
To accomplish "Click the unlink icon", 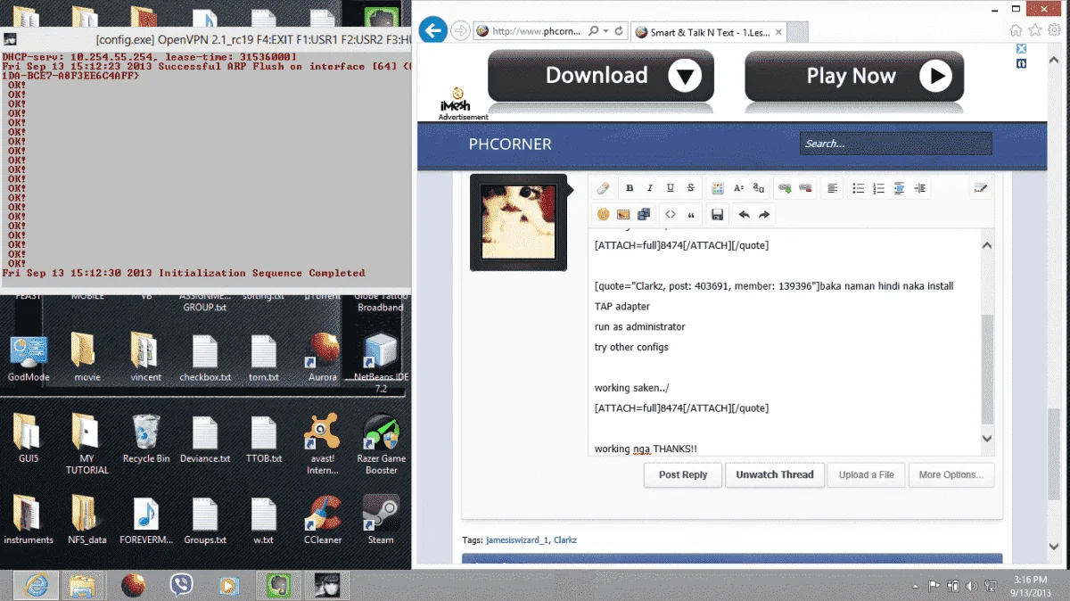I will point(806,188).
